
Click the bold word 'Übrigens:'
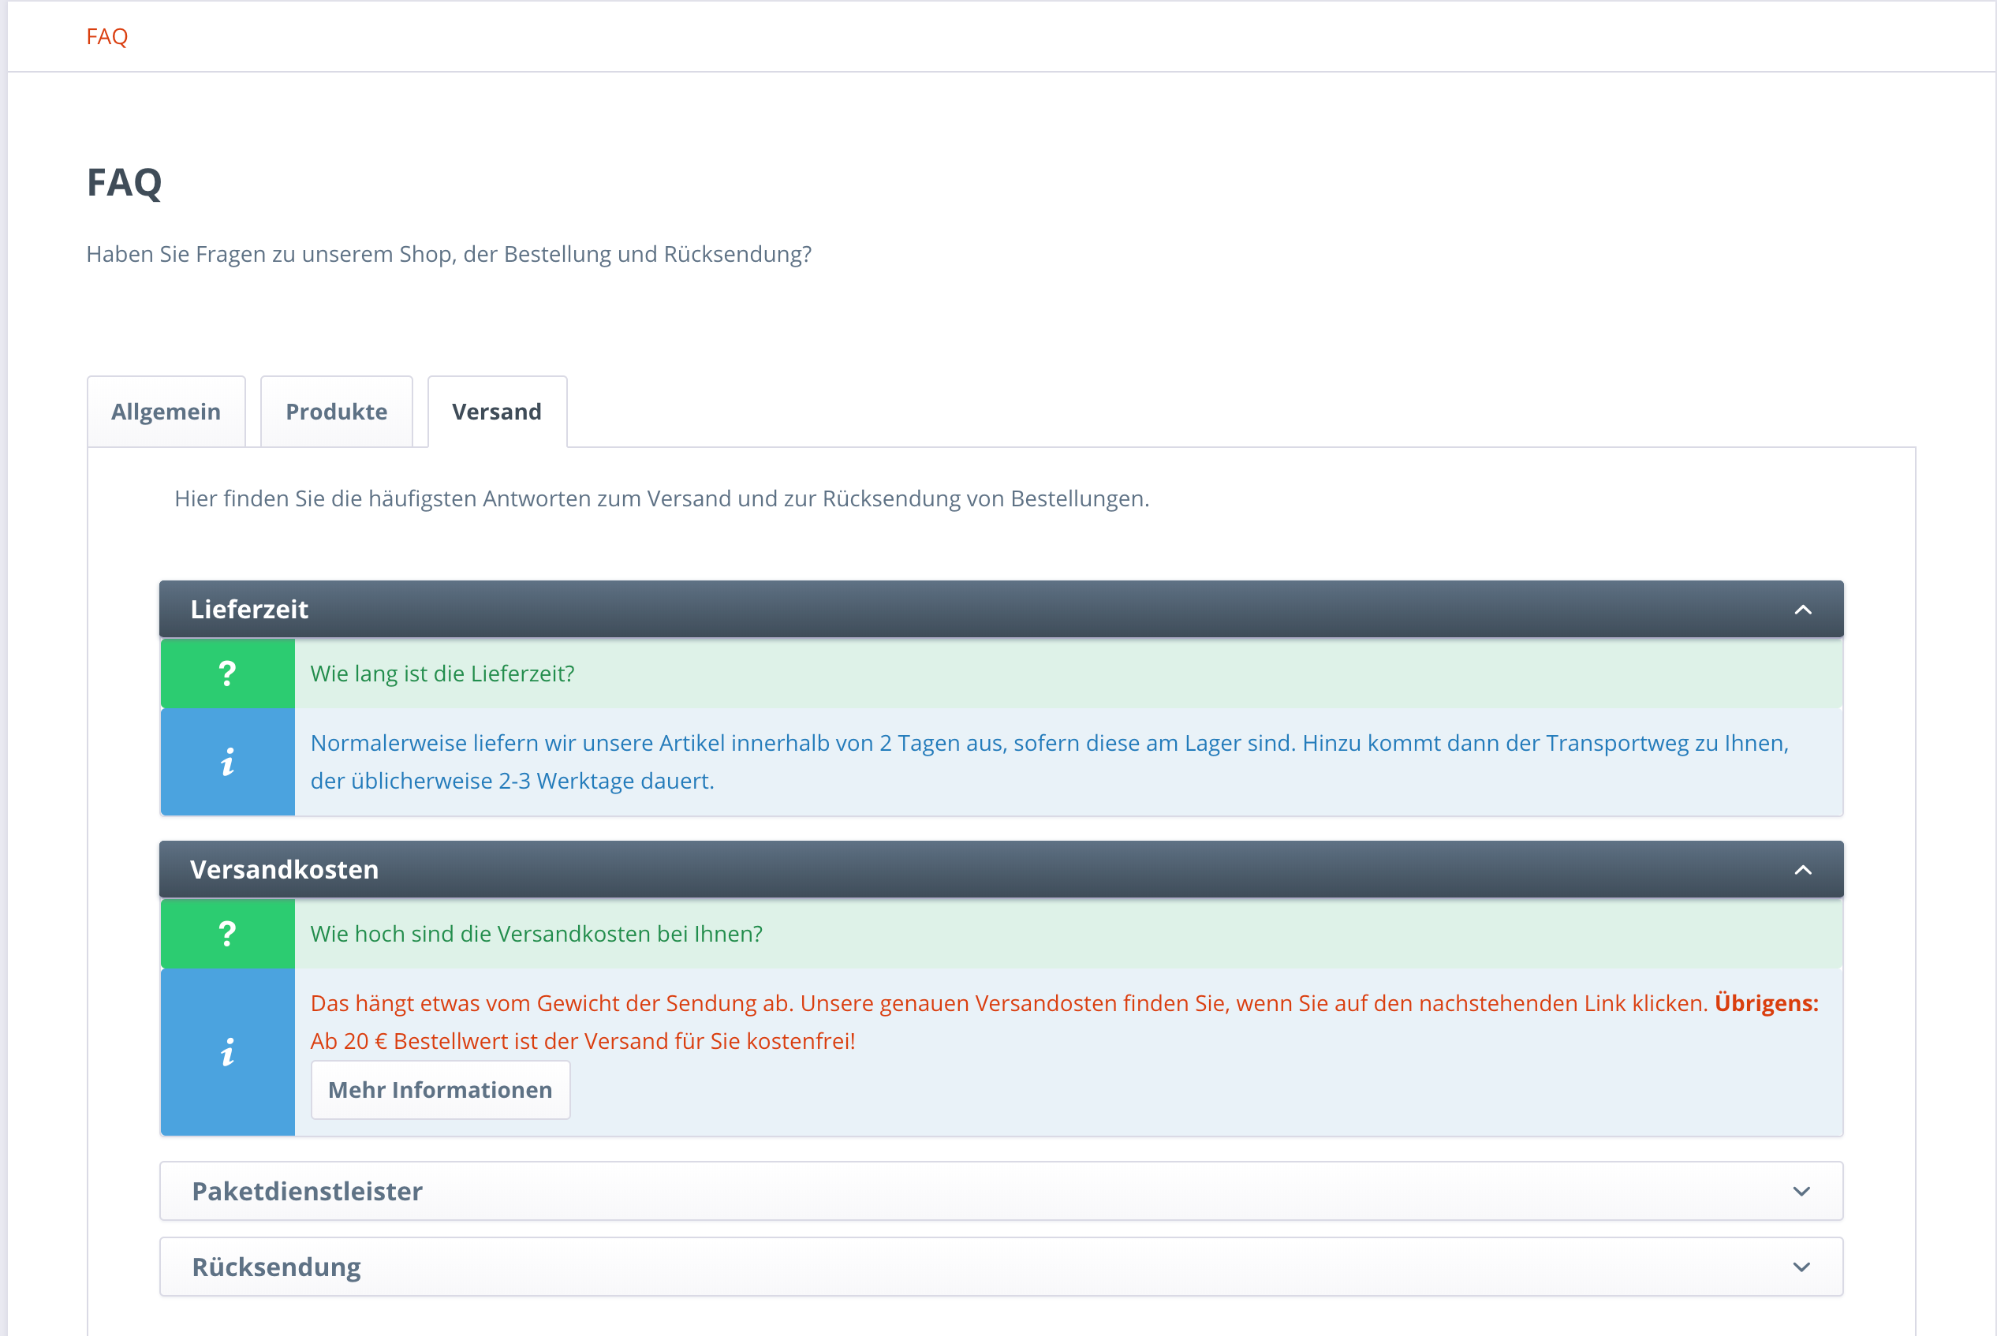tap(1766, 1003)
